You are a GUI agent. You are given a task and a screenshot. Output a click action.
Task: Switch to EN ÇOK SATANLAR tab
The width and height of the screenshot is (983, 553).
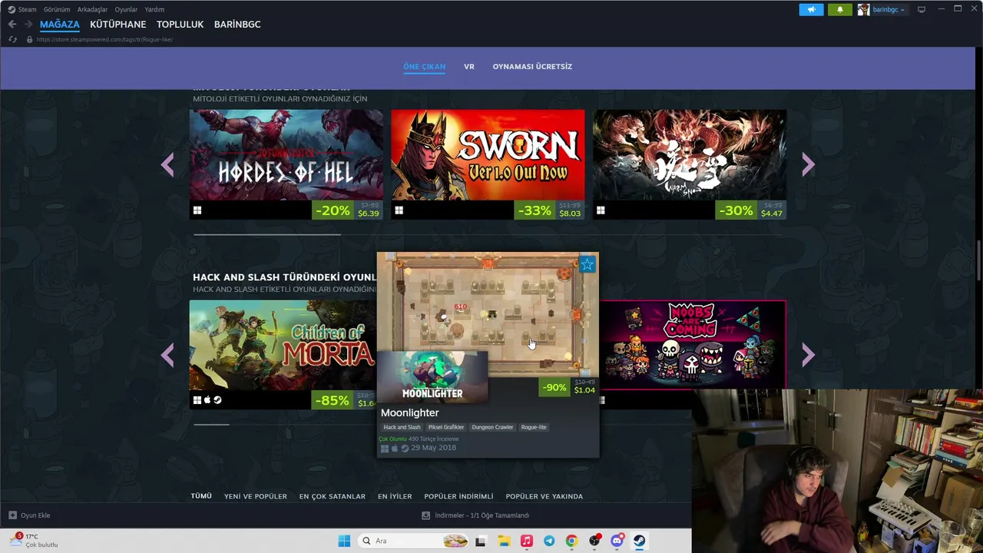(333, 496)
